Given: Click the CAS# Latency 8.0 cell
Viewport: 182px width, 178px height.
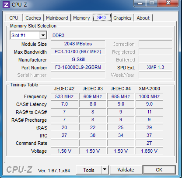Looking at the screenshot, I should pos(93,104).
